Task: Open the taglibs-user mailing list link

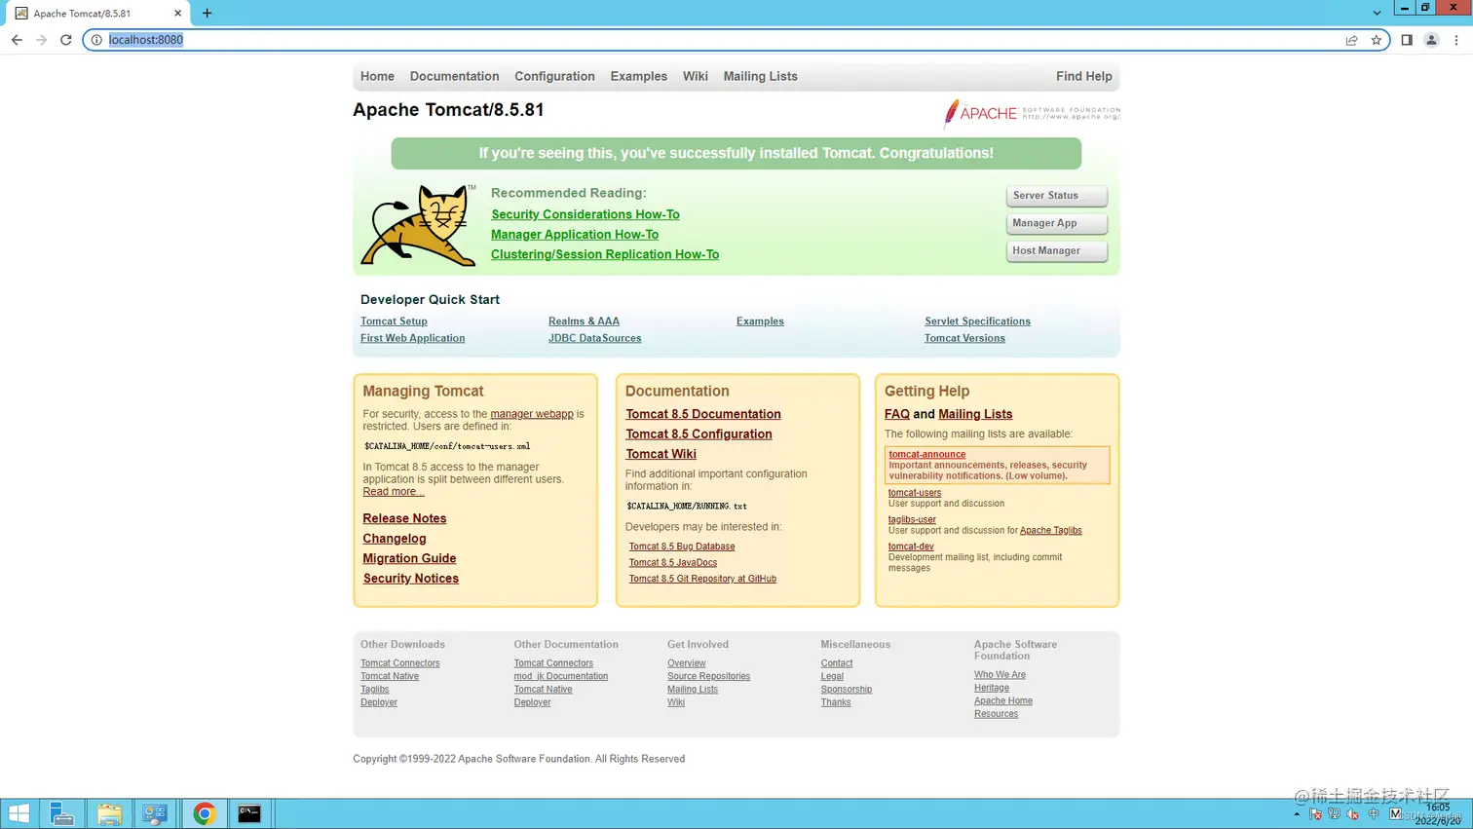Action: point(912,520)
